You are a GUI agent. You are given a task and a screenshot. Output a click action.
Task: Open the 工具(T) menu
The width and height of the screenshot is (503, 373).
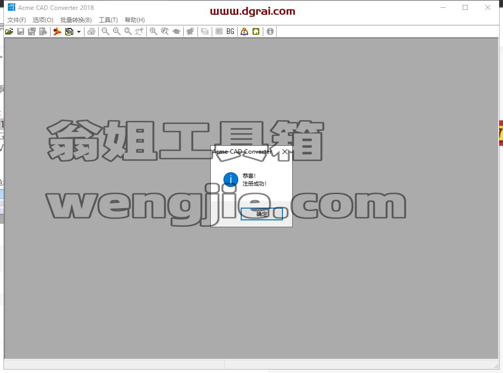click(x=108, y=20)
